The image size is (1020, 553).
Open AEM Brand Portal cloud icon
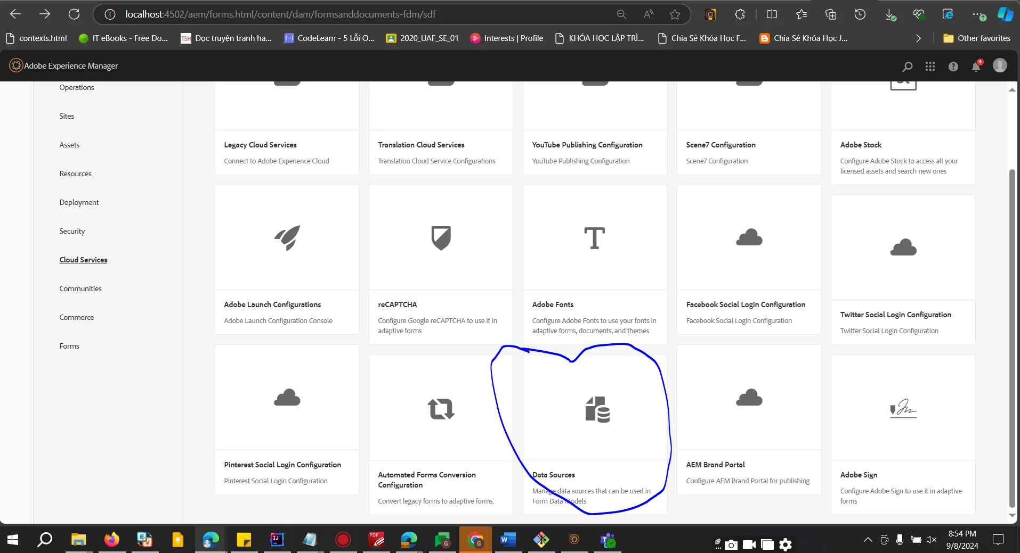click(749, 398)
